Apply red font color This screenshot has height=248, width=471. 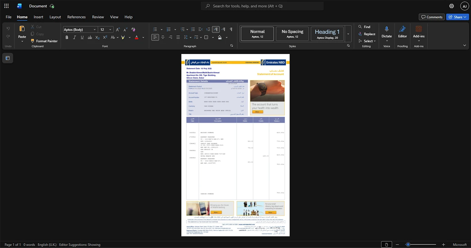(x=137, y=37)
